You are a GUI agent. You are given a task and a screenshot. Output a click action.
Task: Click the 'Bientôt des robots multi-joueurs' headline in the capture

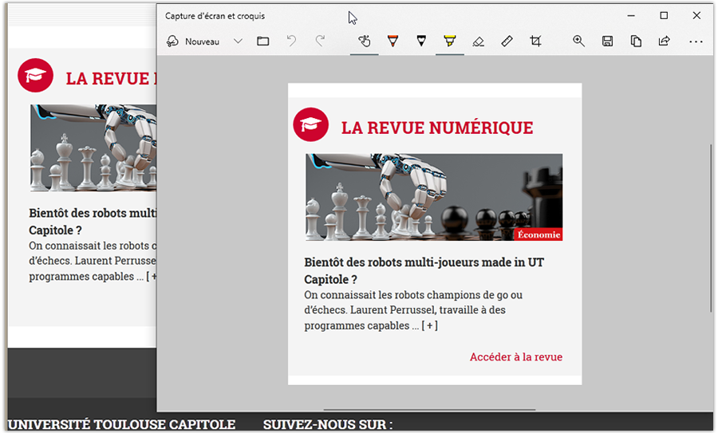(x=424, y=270)
